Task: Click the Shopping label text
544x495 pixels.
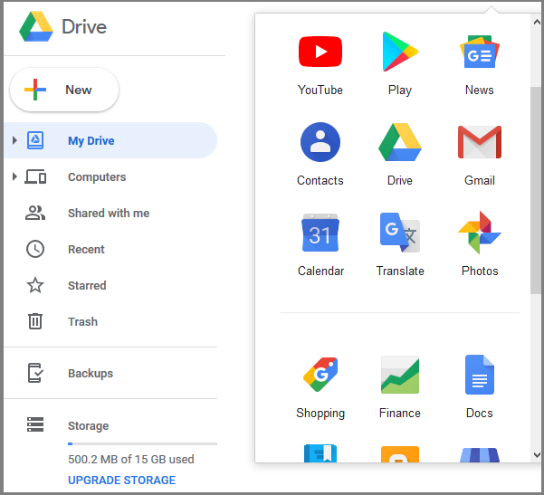Action: click(x=320, y=414)
